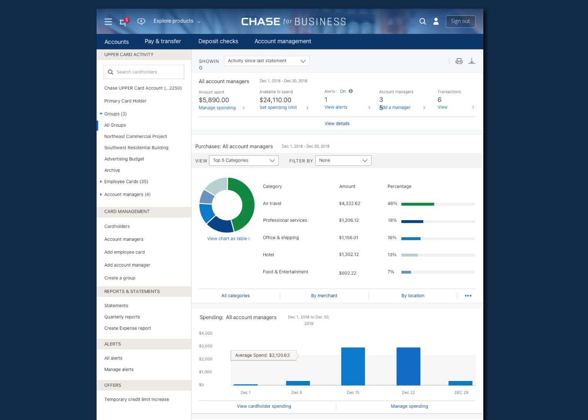Image resolution: width=588 pixels, height=420 pixels.
Task: Expand Employee Cards (35)
Action: click(101, 182)
